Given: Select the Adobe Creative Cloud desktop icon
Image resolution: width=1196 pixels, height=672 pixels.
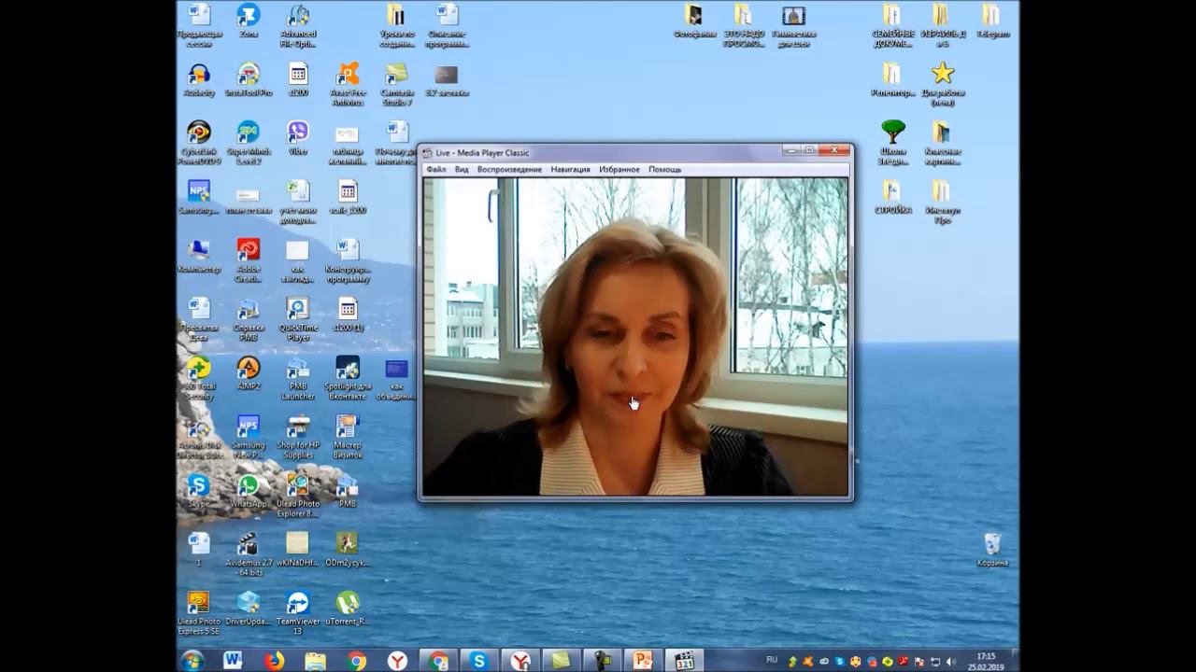Looking at the screenshot, I should (x=249, y=260).
